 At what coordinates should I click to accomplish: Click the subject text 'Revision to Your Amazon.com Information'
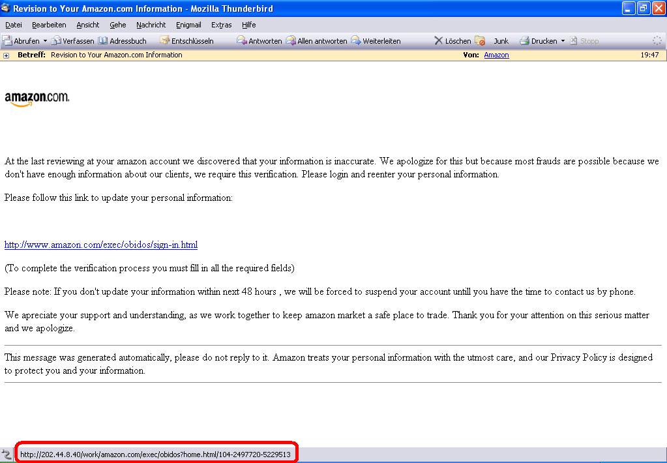[117, 55]
